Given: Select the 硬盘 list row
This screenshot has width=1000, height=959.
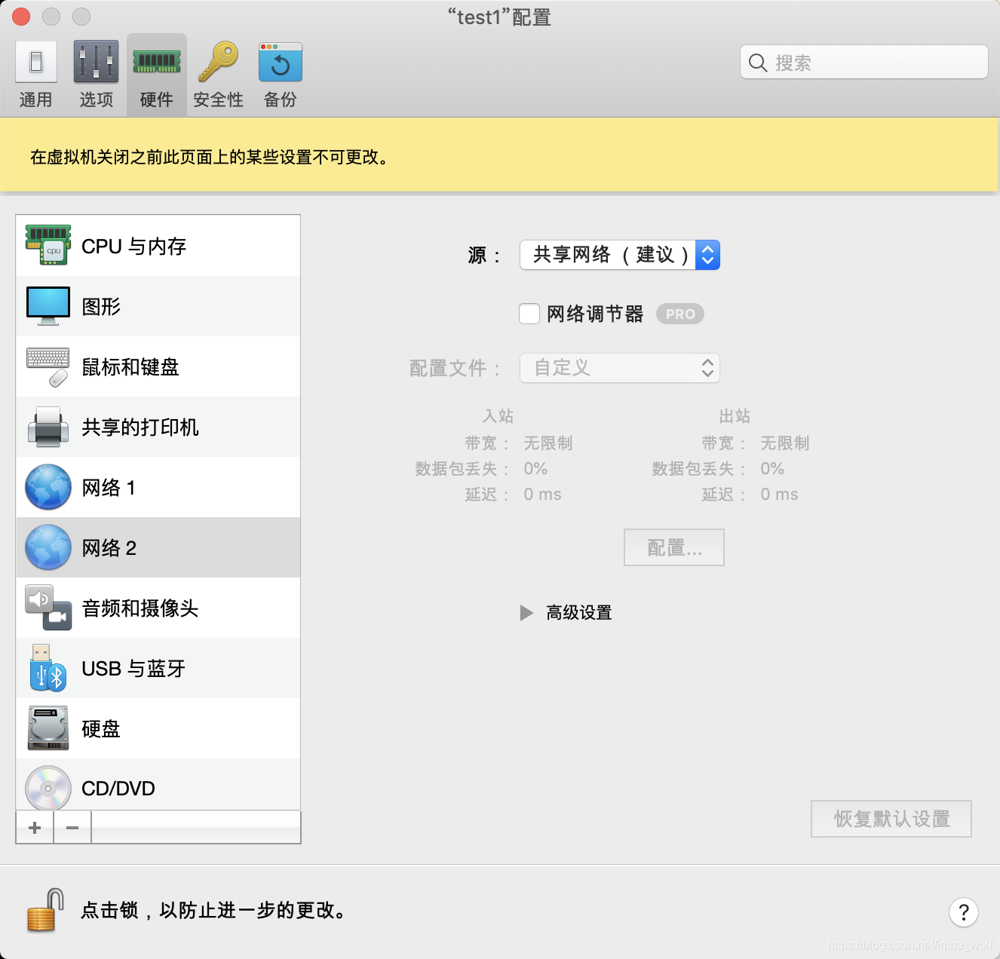Looking at the screenshot, I should 158,728.
